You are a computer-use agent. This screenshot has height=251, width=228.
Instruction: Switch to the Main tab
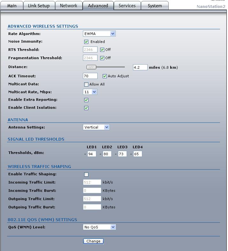point(12,6)
